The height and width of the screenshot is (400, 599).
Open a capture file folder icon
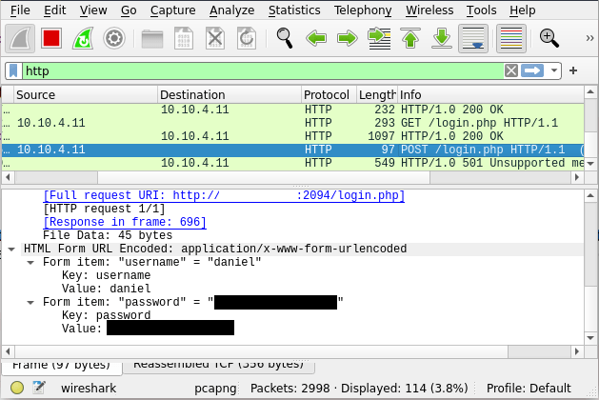pyautogui.click(x=152, y=39)
